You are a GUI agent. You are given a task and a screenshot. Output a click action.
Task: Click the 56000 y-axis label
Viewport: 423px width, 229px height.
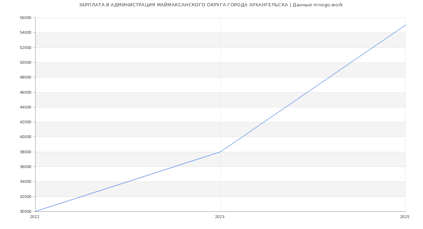(x=26, y=18)
